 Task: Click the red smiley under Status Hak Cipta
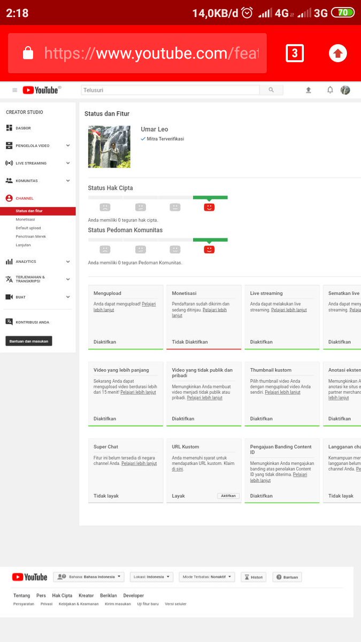[209, 207]
